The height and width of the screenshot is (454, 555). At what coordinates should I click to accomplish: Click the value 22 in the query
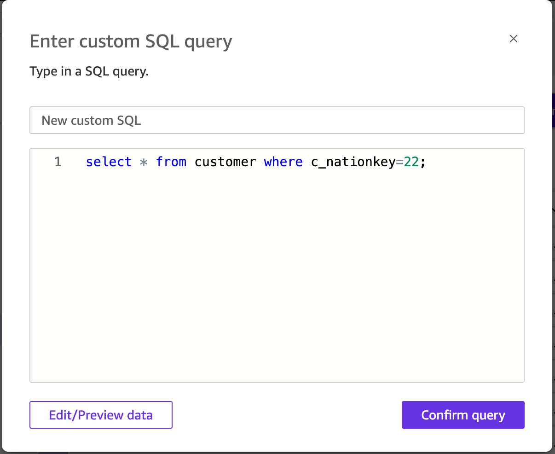(x=411, y=162)
